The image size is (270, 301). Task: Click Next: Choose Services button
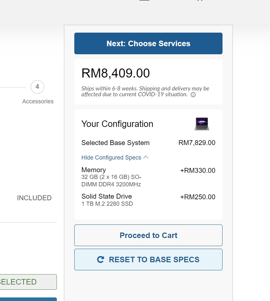click(148, 43)
